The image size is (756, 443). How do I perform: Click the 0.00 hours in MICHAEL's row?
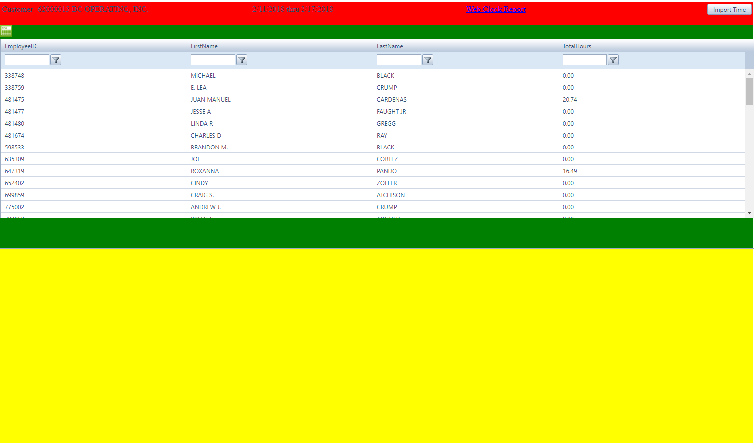568,76
